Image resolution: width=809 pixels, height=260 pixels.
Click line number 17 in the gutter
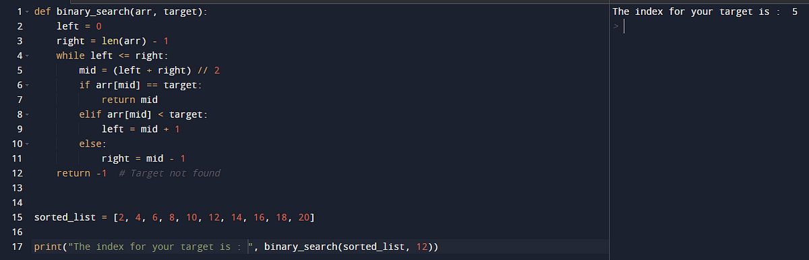click(18, 247)
